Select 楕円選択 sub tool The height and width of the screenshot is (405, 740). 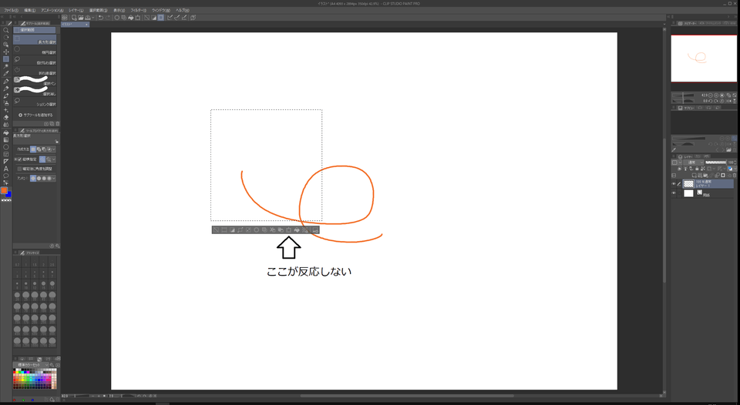pyautogui.click(x=35, y=51)
